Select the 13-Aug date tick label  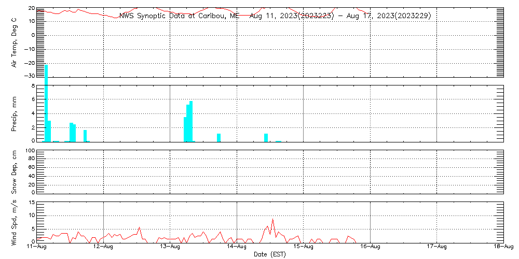(170, 247)
